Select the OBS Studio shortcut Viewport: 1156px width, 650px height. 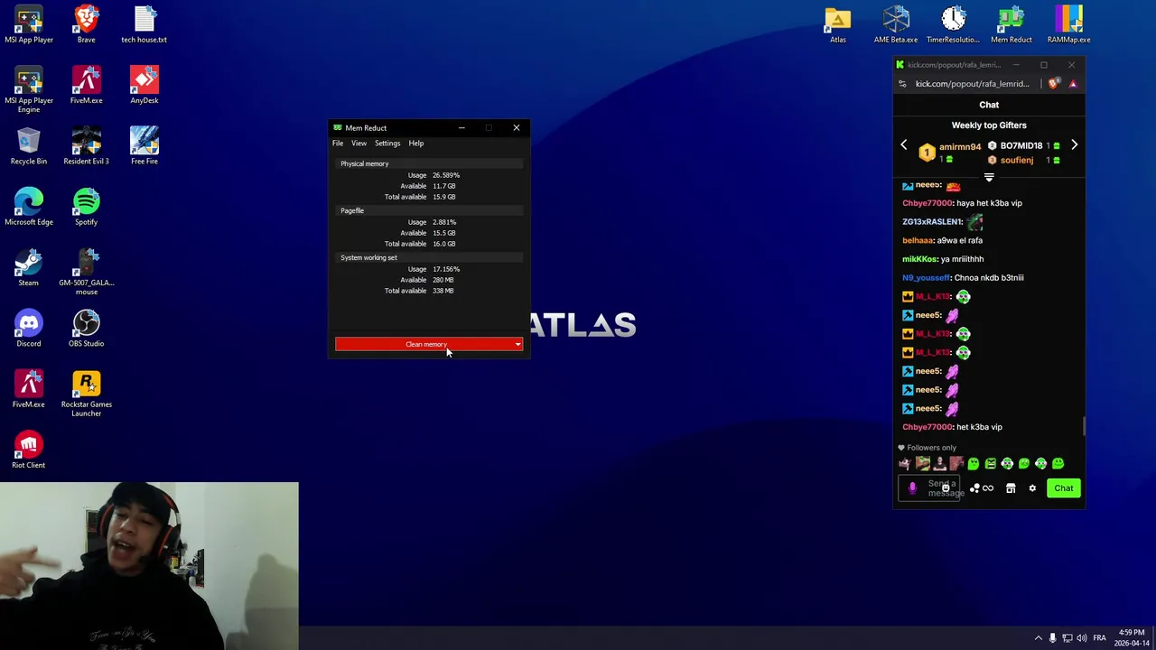(87, 328)
